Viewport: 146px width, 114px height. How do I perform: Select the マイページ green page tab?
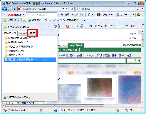coord(76,45)
